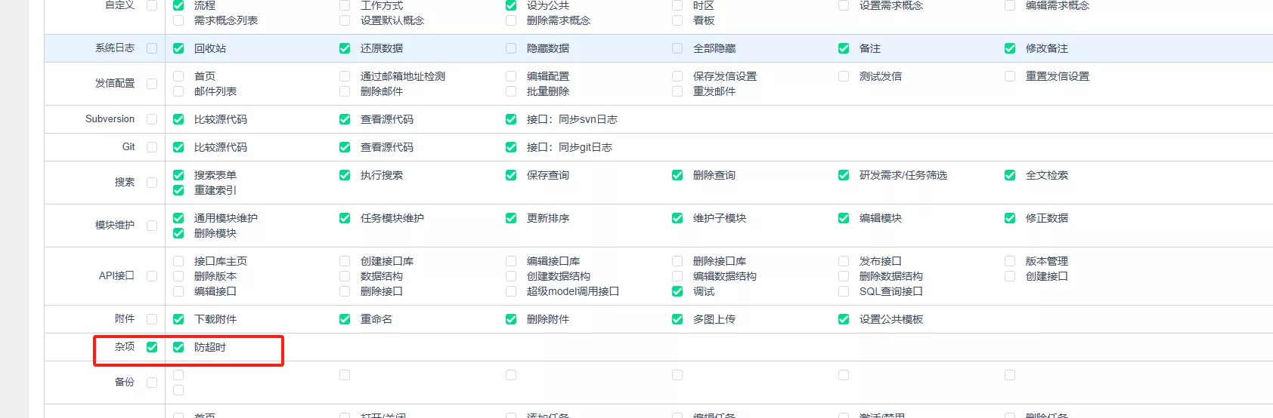Uncheck 查看源代码 in the Subversion row
This screenshot has width=1273, height=418.
(345, 119)
